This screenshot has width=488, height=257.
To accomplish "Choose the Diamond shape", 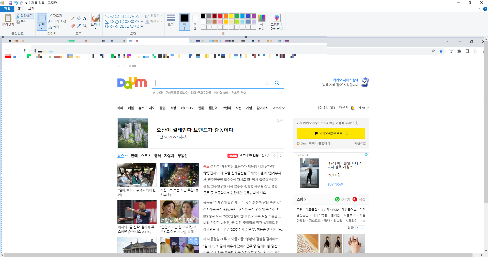I will click(x=112, y=22).
